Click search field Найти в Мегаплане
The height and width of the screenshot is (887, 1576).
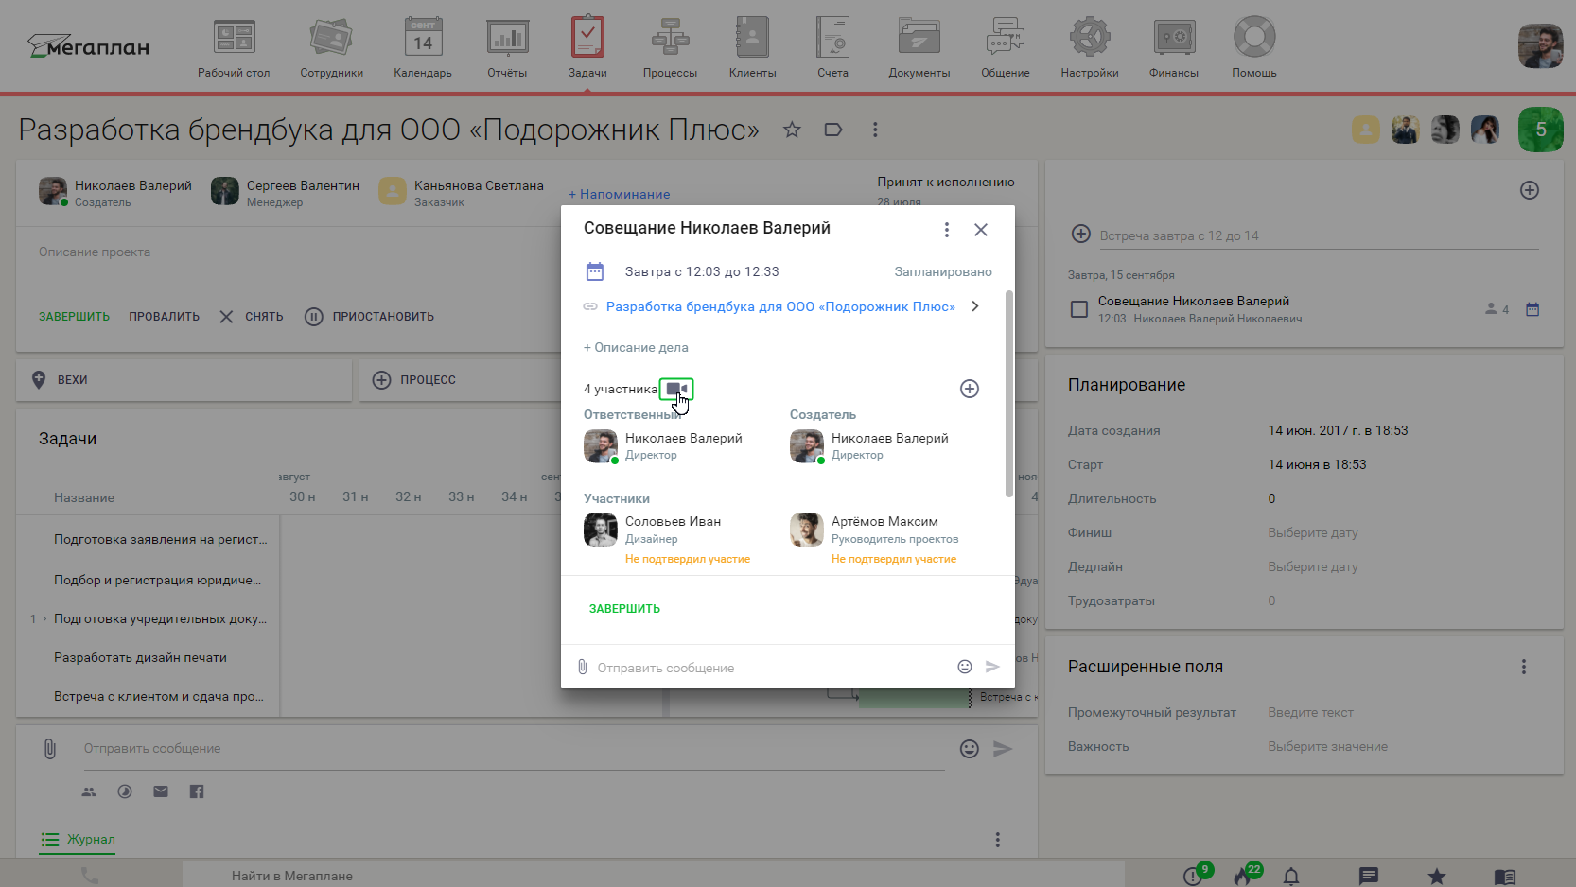(653, 876)
